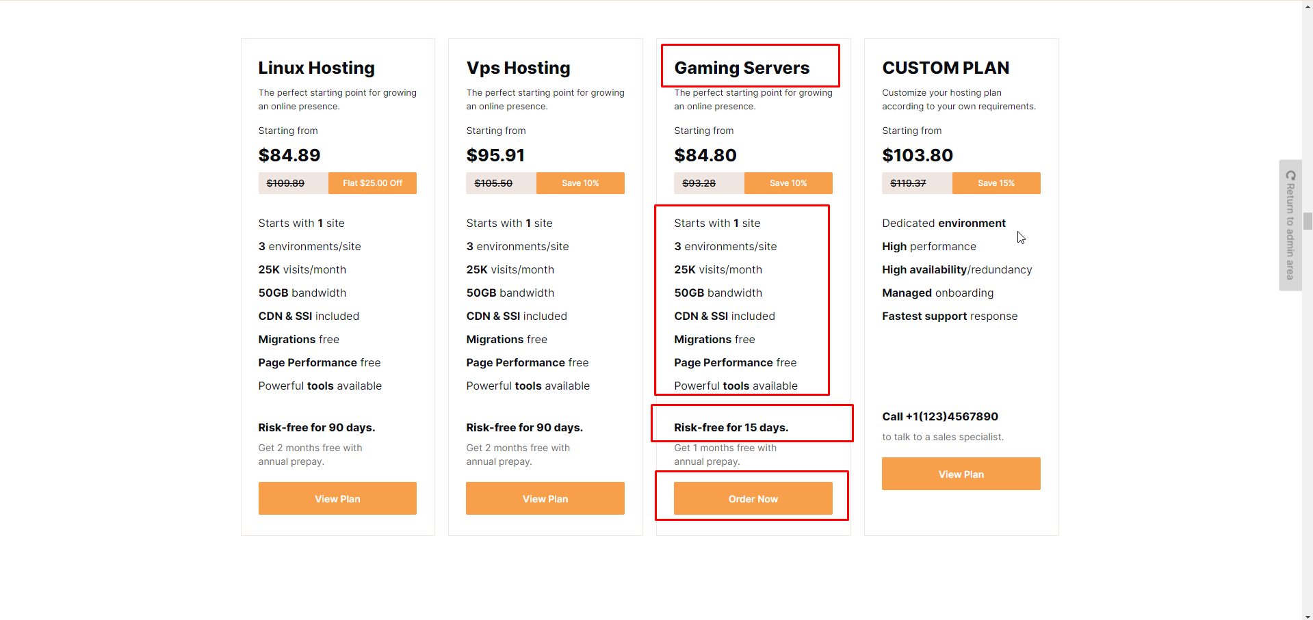Screen dimensions: 1313x620
Task: Select the Vps Hosting heading
Action: point(518,68)
